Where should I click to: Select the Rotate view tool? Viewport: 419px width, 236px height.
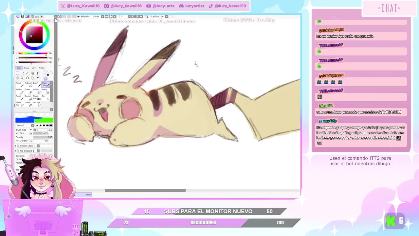pyautogui.click(x=27, y=78)
